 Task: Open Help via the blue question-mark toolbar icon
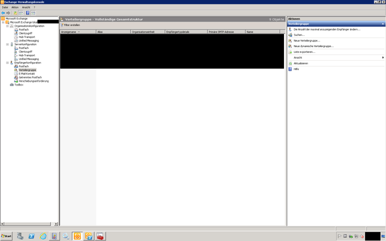27,13
